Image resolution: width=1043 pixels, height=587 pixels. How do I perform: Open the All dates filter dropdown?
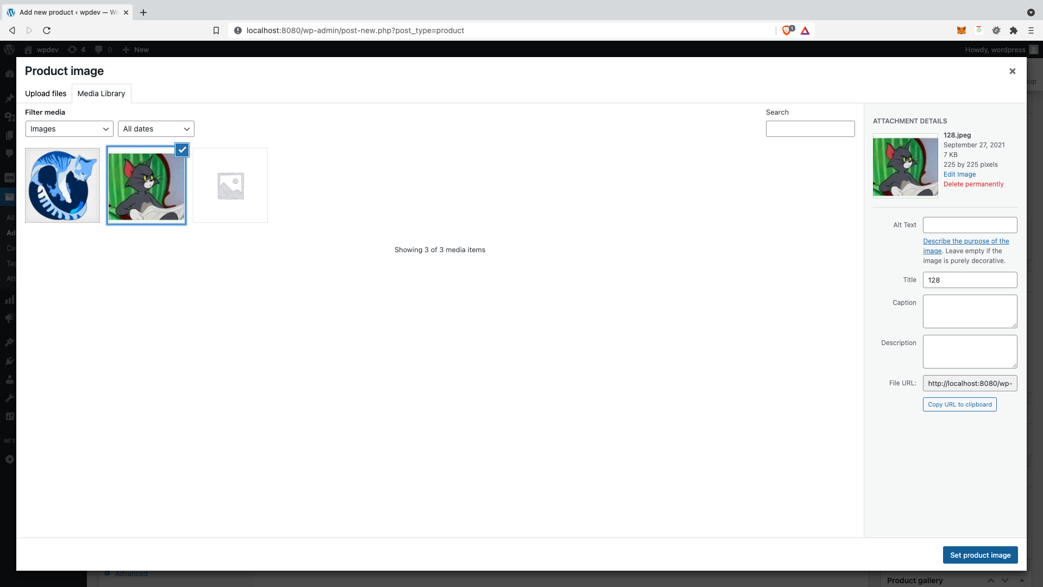tap(156, 129)
